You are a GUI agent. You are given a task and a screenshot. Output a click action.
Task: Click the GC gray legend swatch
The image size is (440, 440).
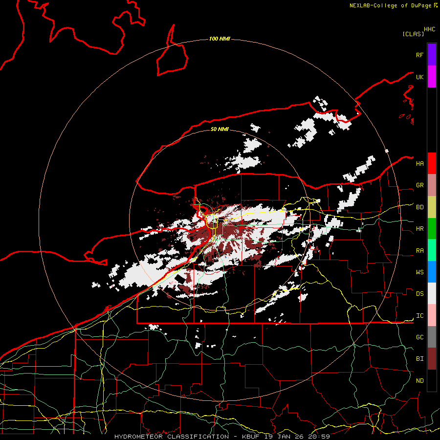(x=432, y=337)
